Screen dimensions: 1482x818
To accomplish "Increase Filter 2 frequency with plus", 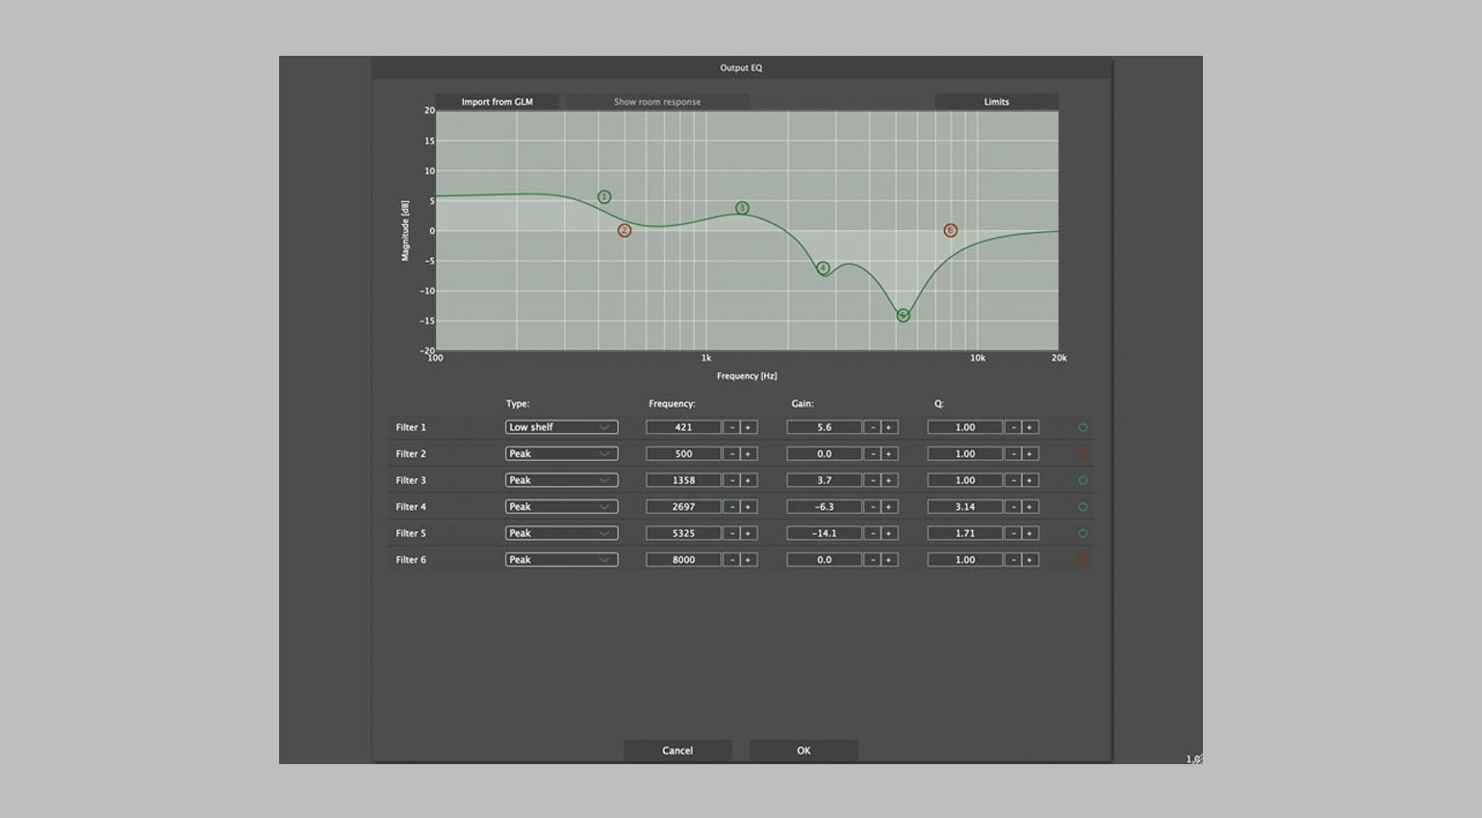I will click(749, 453).
